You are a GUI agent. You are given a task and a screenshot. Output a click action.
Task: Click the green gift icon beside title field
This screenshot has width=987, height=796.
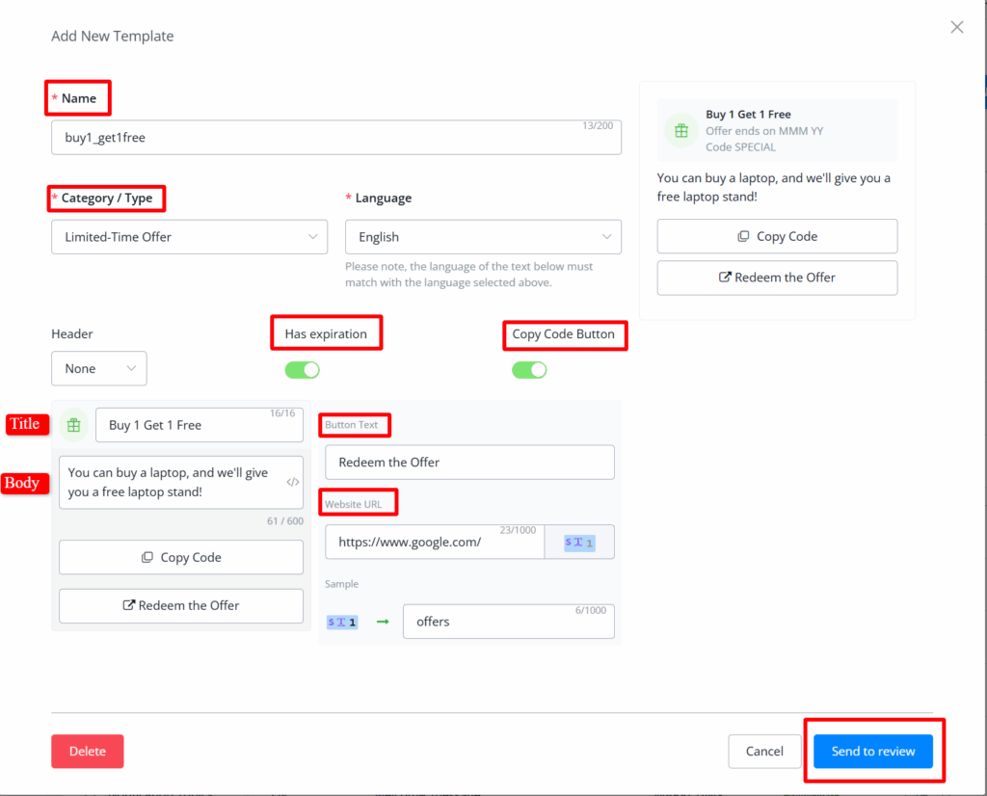[x=74, y=425]
